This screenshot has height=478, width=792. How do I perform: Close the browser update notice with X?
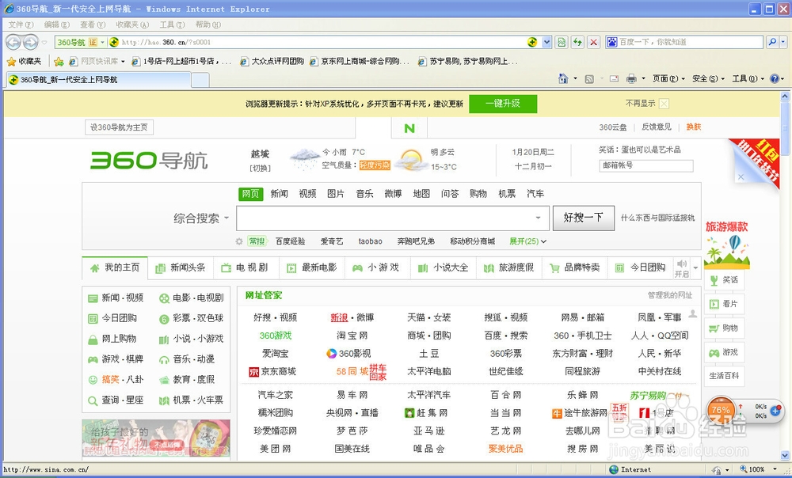664,104
